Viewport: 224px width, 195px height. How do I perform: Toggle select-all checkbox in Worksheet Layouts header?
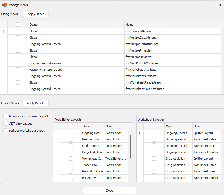pyautogui.click(x=154, y=126)
